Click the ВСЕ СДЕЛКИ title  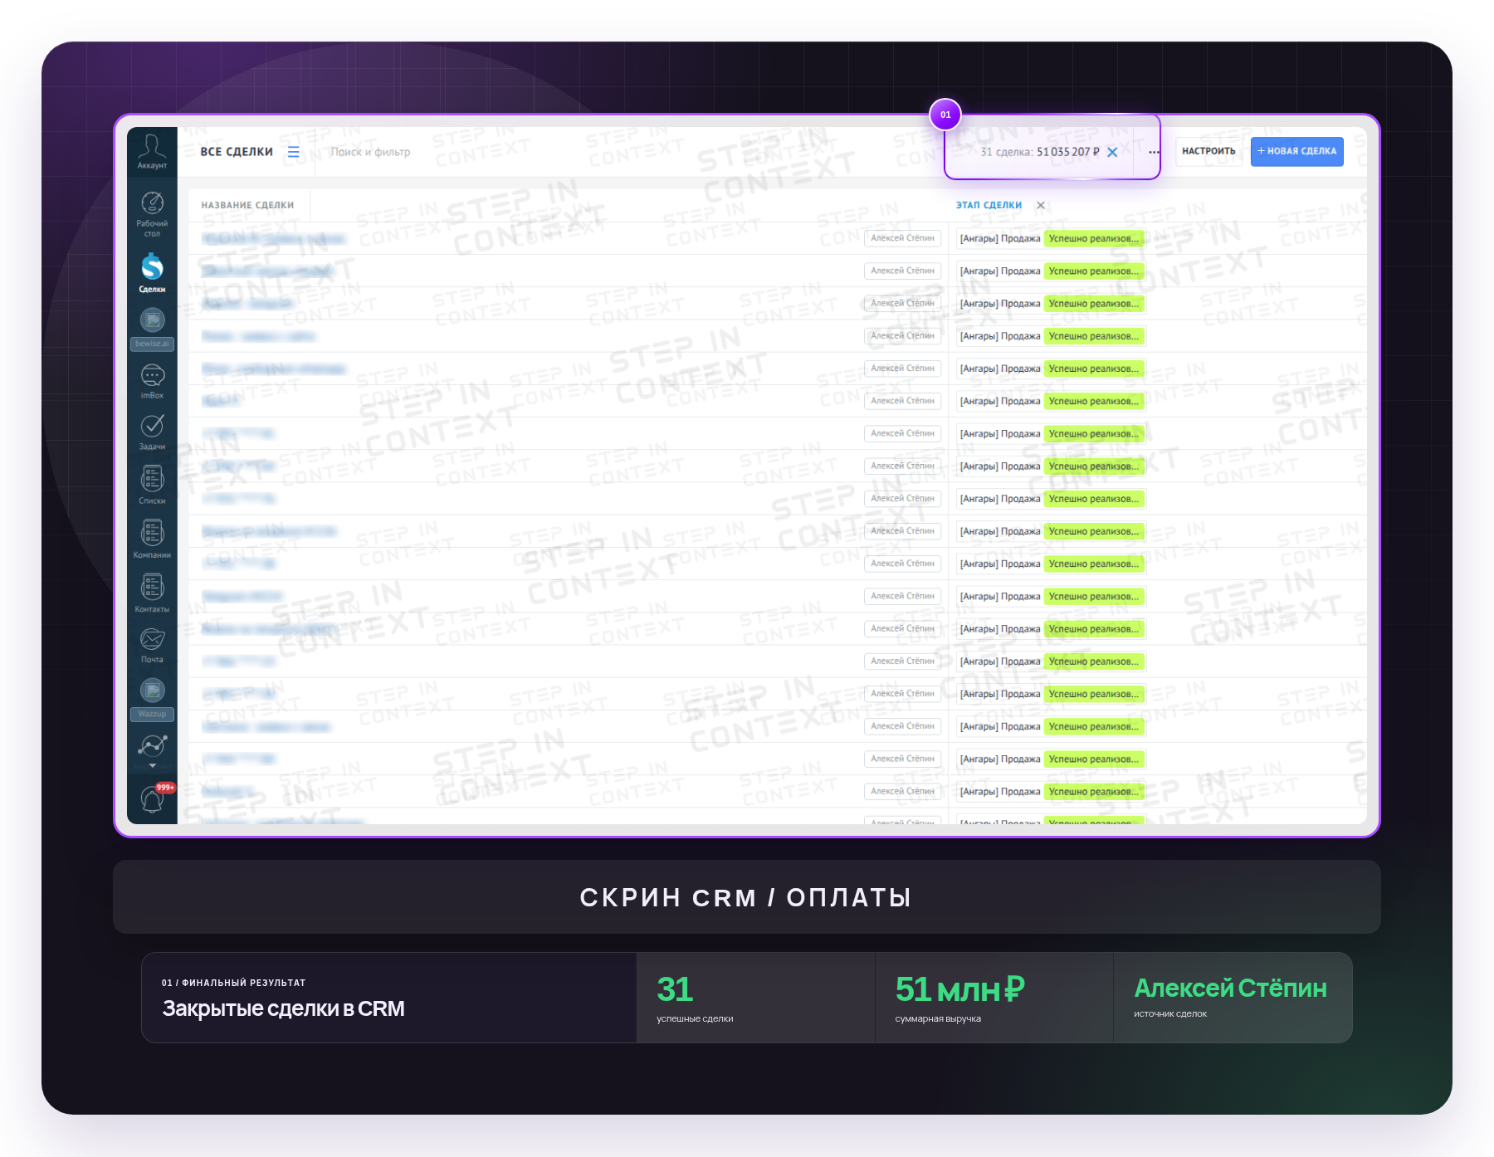tap(237, 152)
